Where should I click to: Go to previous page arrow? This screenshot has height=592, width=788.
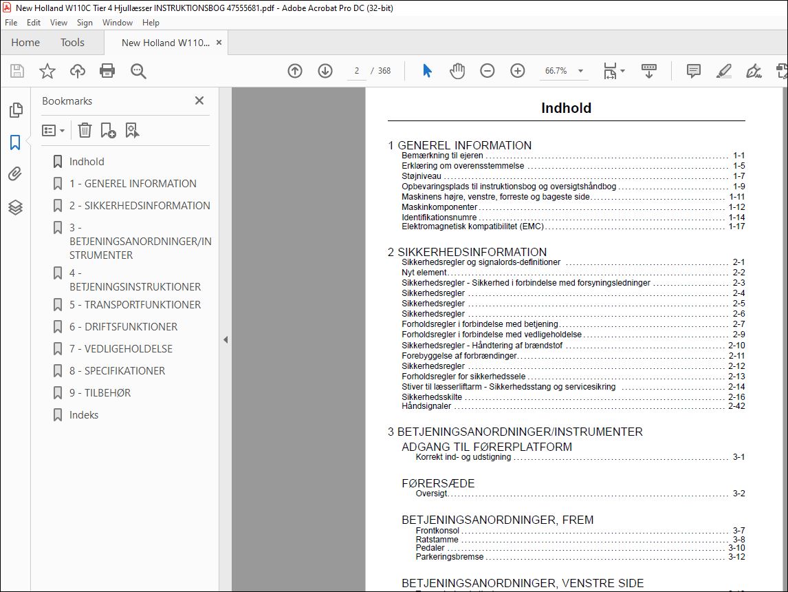(295, 71)
